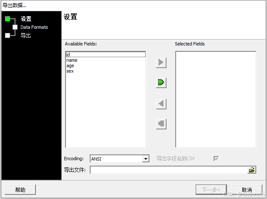The image size is (267, 199).
Task: Click inside the Selected Fields list
Action: tap(216, 99)
